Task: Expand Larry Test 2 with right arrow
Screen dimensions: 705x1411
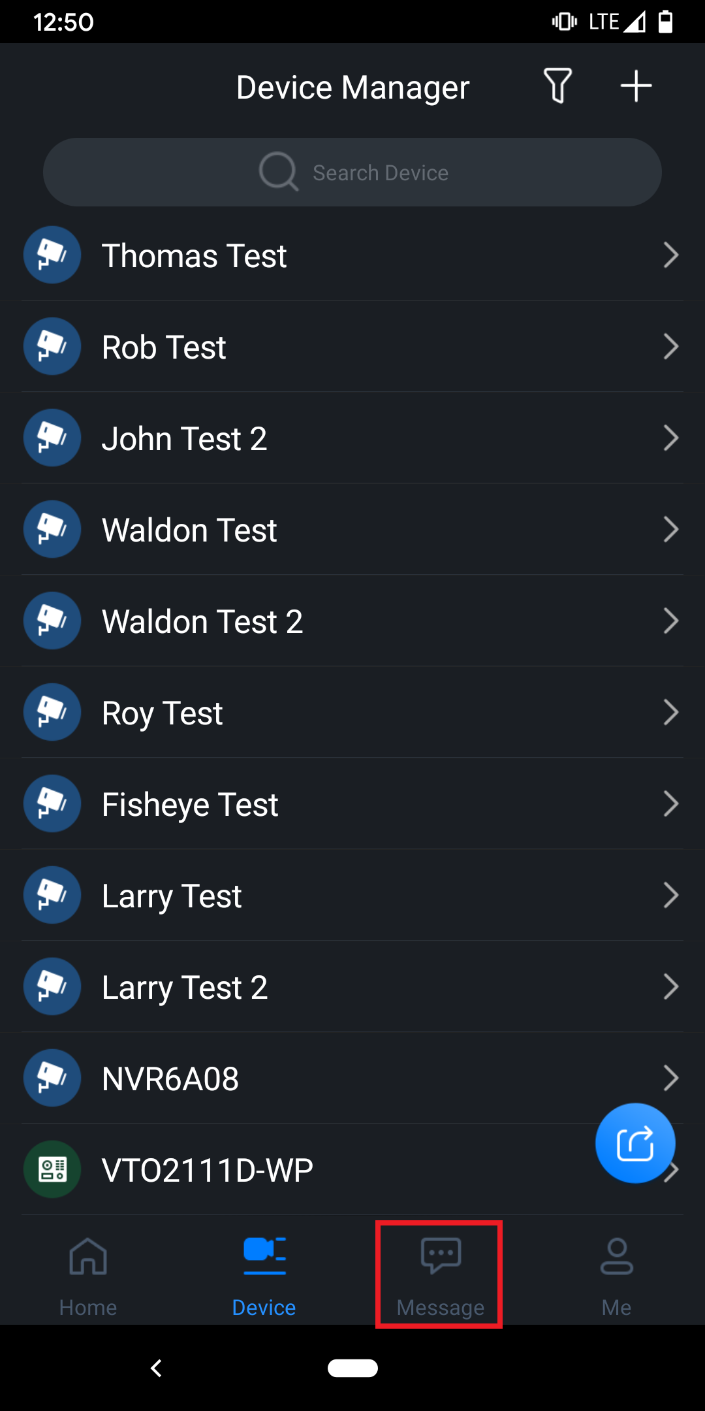Action: (x=670, y=986)
